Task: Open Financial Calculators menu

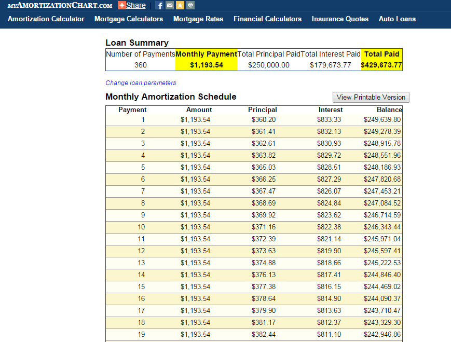Action: (267, 19)
